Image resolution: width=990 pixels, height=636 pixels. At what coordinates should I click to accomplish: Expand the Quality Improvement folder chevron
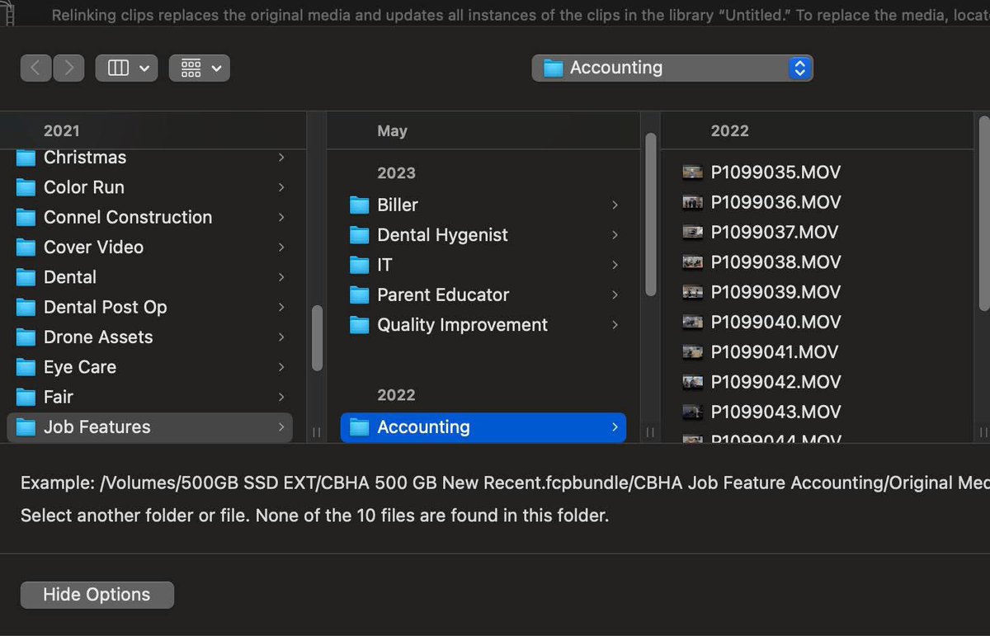[615, 325]
